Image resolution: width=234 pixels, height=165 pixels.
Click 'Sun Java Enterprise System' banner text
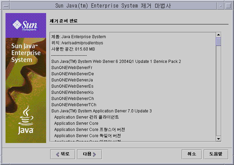click(x=26, y=53)
